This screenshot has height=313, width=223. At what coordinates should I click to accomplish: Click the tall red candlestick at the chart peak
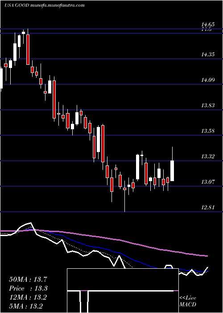(x=28, y=49)
